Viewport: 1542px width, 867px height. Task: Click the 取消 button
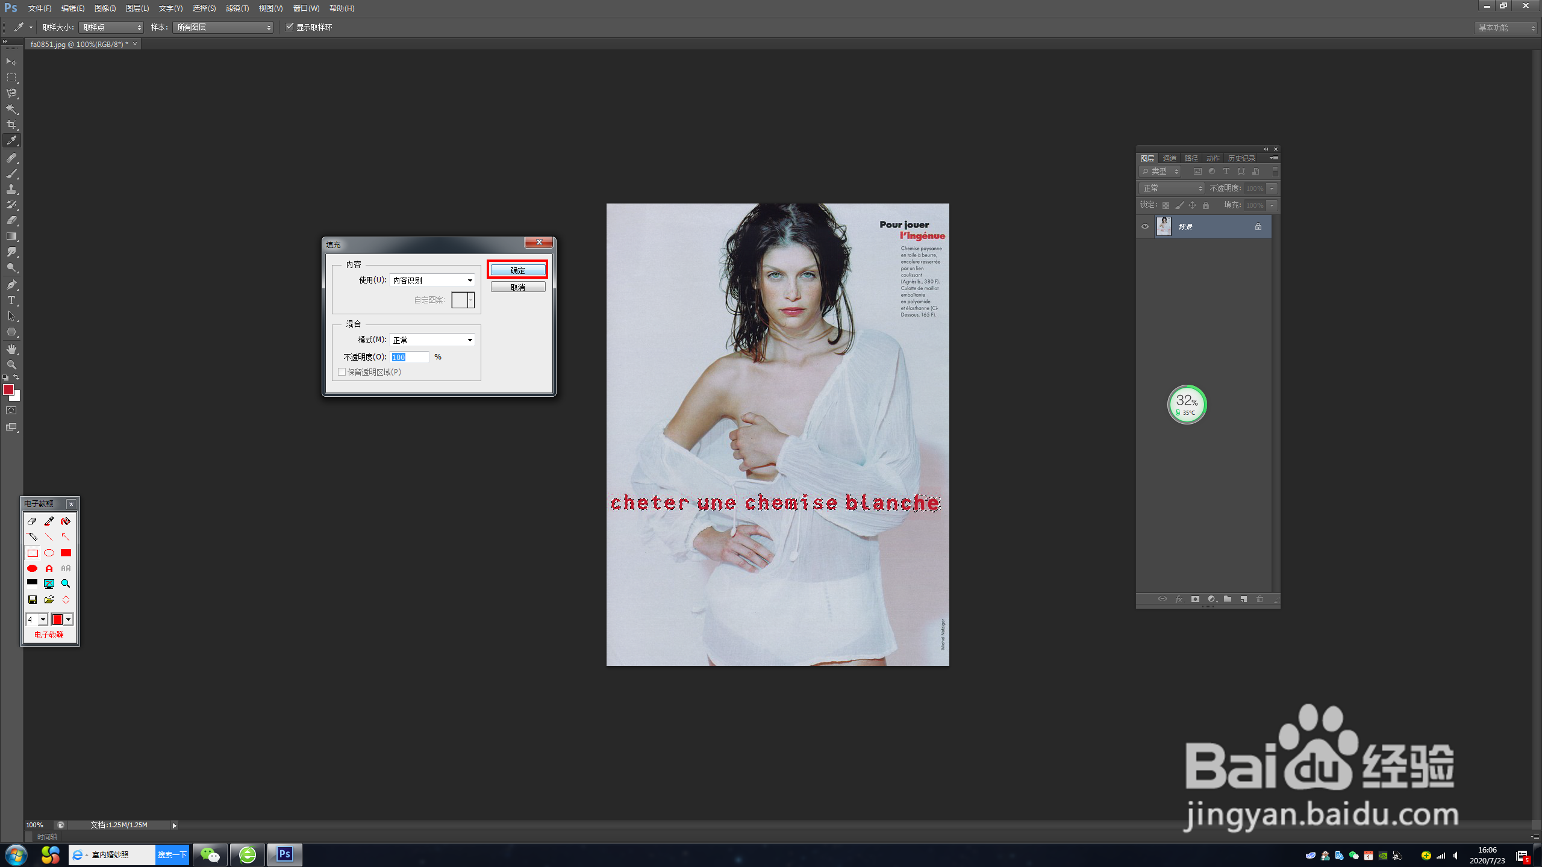(517, 287)
